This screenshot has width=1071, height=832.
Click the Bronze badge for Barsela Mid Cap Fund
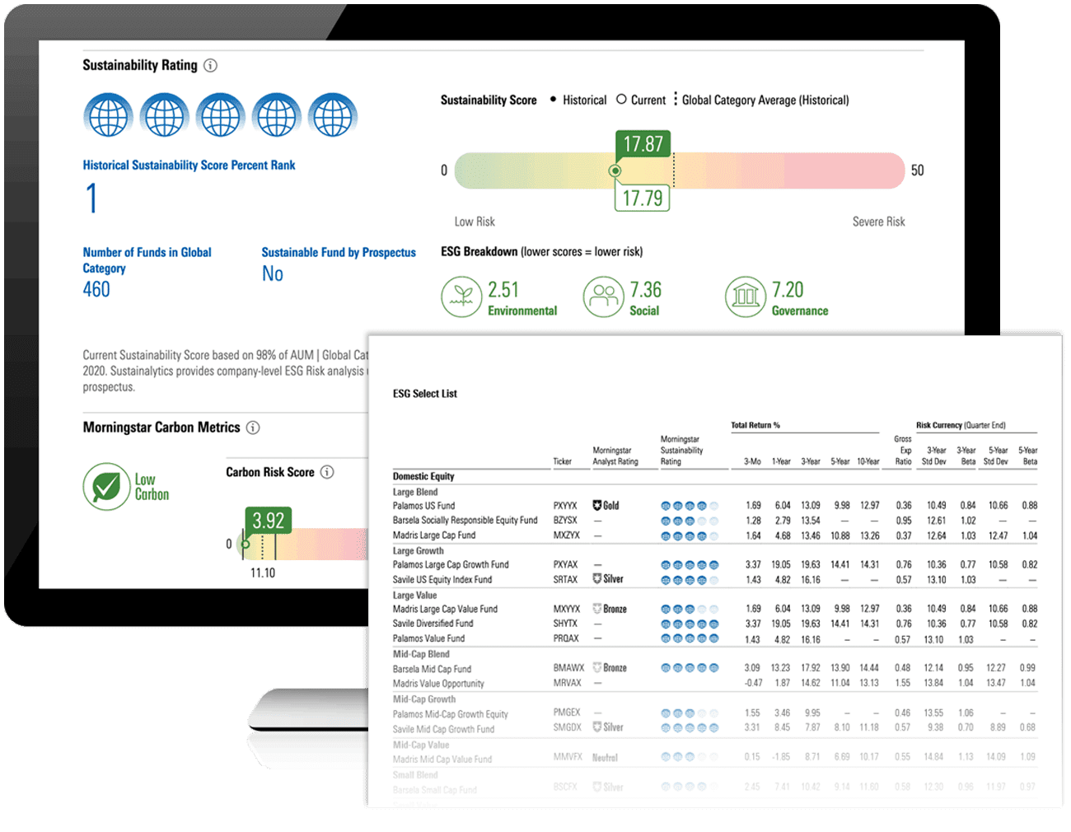[610, 668]
